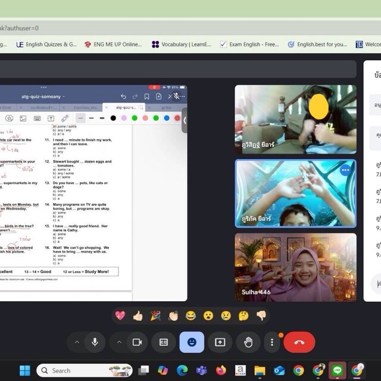
Task: Select the Sulha 446 video tile
Action: [295, 267]
